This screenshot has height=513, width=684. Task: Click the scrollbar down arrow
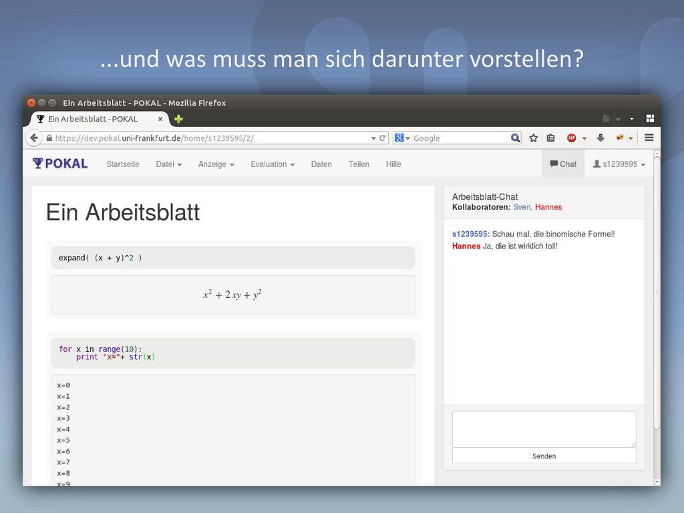tap(657, 482)
